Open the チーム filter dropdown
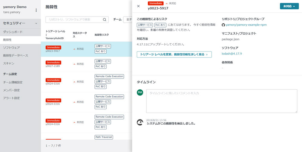302x152 pixels. (x=128, y=20)
